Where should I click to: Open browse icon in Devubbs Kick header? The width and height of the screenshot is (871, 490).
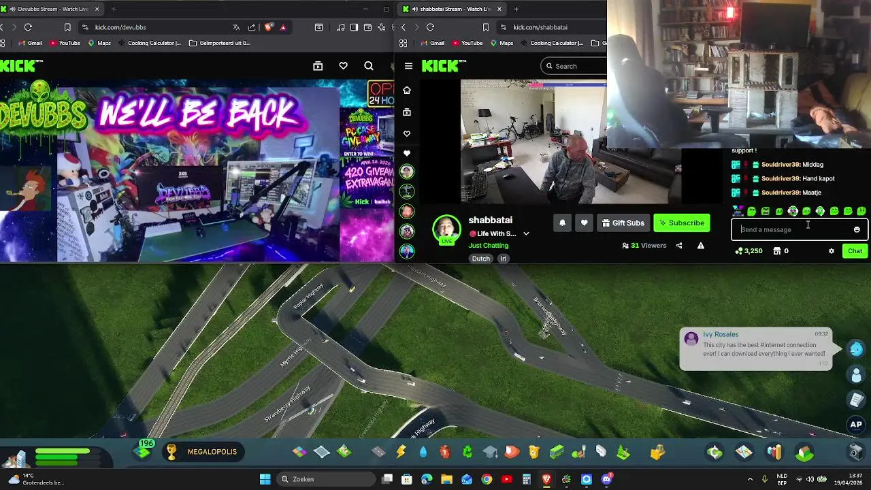318,66
